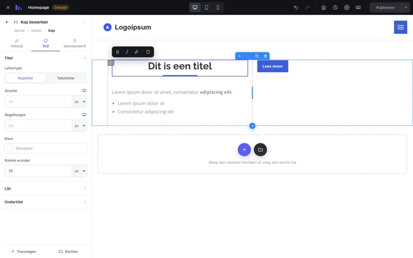Open the Stijl tab
The width and height of the screenshot is (413, 258).
pos(46,44)
